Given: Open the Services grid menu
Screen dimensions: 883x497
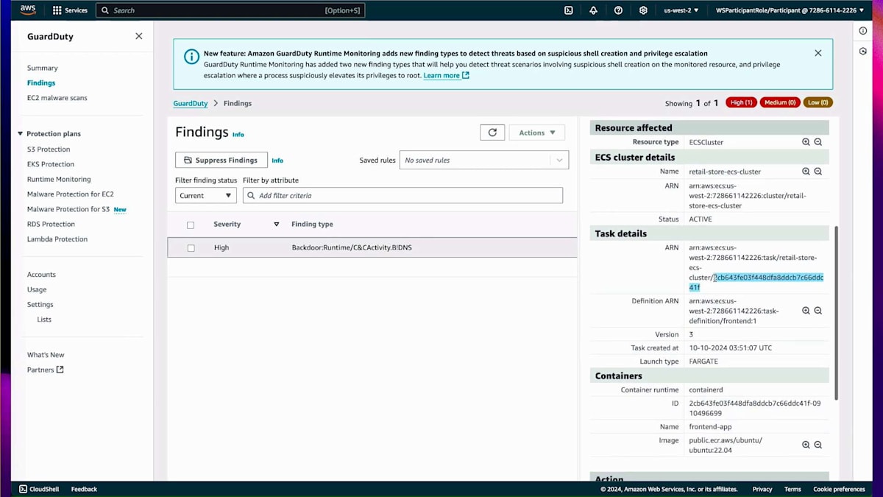Looking at the screenshot, I should (x=70, y=10).
